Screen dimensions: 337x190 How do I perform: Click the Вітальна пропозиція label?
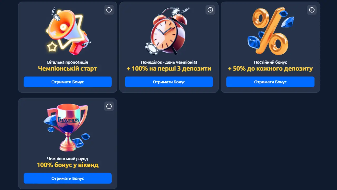point(68,62)
